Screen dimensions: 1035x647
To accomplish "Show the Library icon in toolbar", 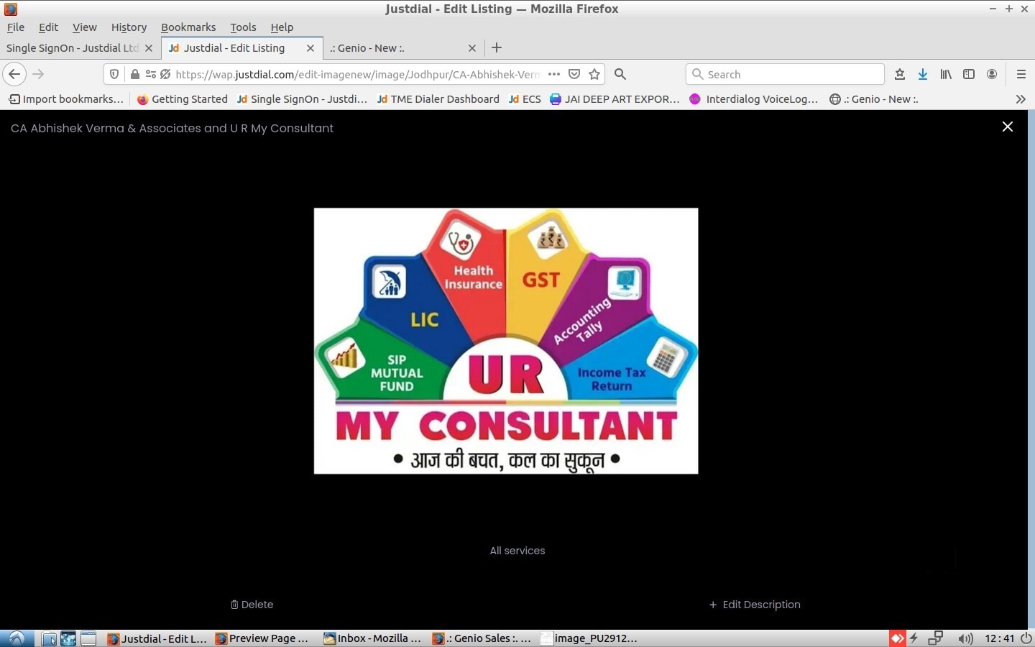I will (946, 74).
